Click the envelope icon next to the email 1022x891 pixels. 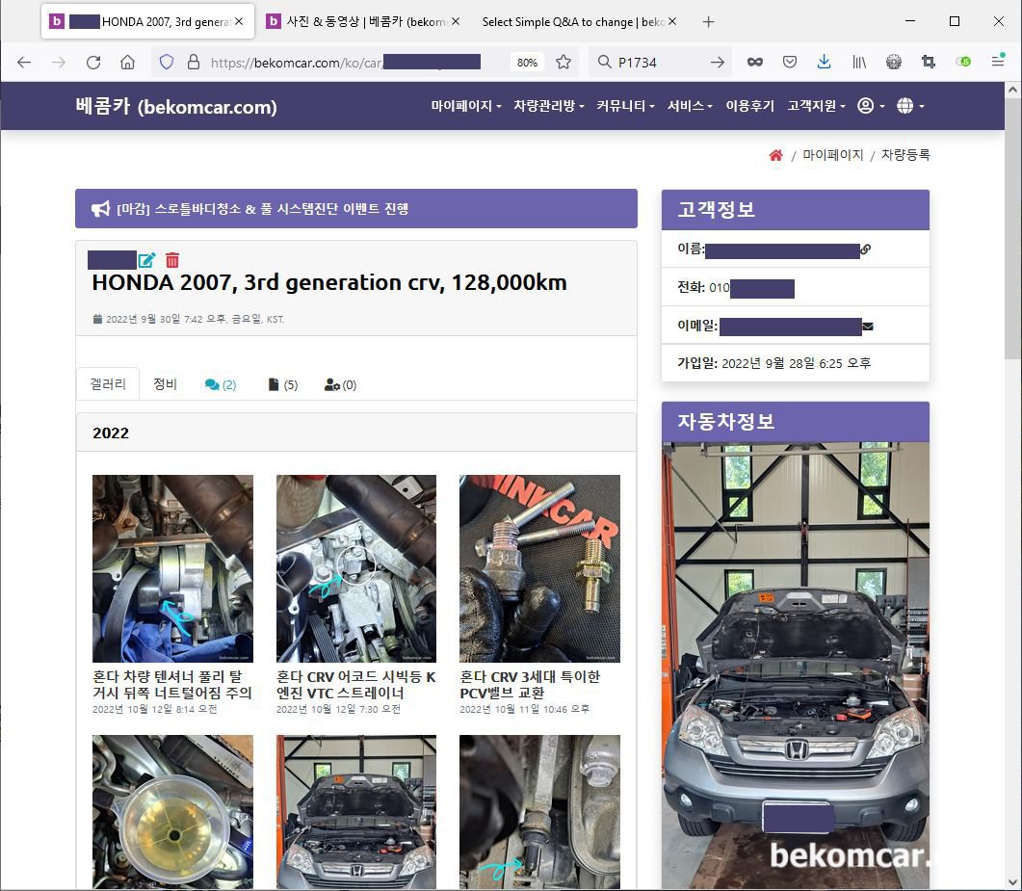[x=868, y=326]
